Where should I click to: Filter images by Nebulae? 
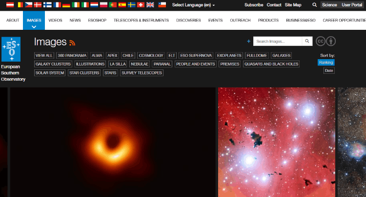click(x=140, y=64)
